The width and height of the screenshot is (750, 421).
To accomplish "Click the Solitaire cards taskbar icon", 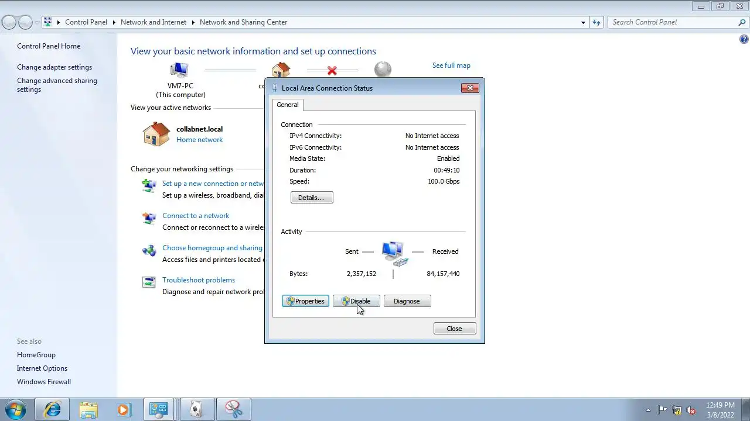I will [x=196, y=409].
